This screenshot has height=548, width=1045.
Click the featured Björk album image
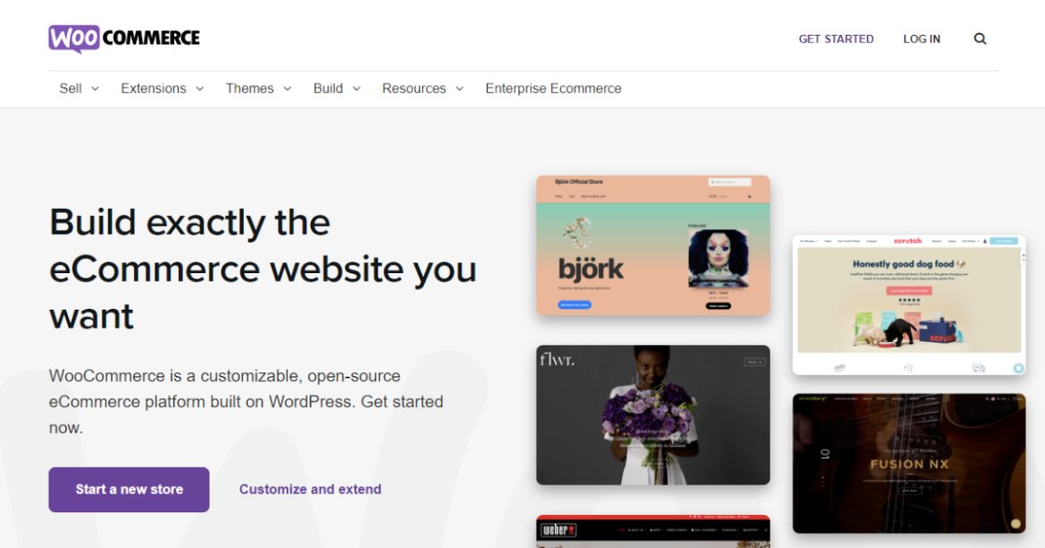720,259
